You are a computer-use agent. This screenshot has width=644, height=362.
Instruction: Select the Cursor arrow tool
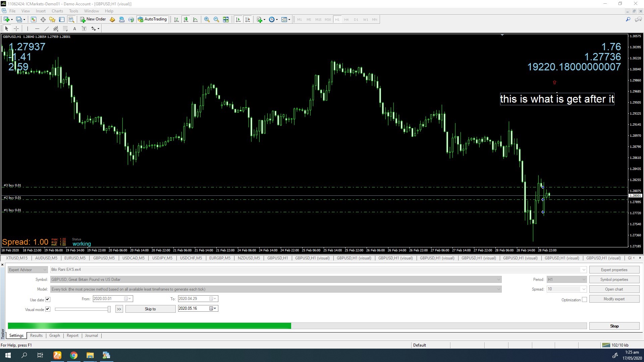tap(6, 28)
